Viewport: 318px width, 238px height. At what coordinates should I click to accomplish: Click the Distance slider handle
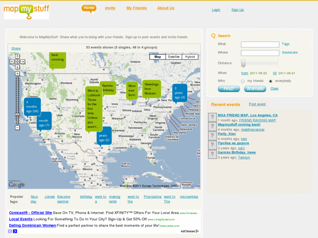[x=243, y=63]
